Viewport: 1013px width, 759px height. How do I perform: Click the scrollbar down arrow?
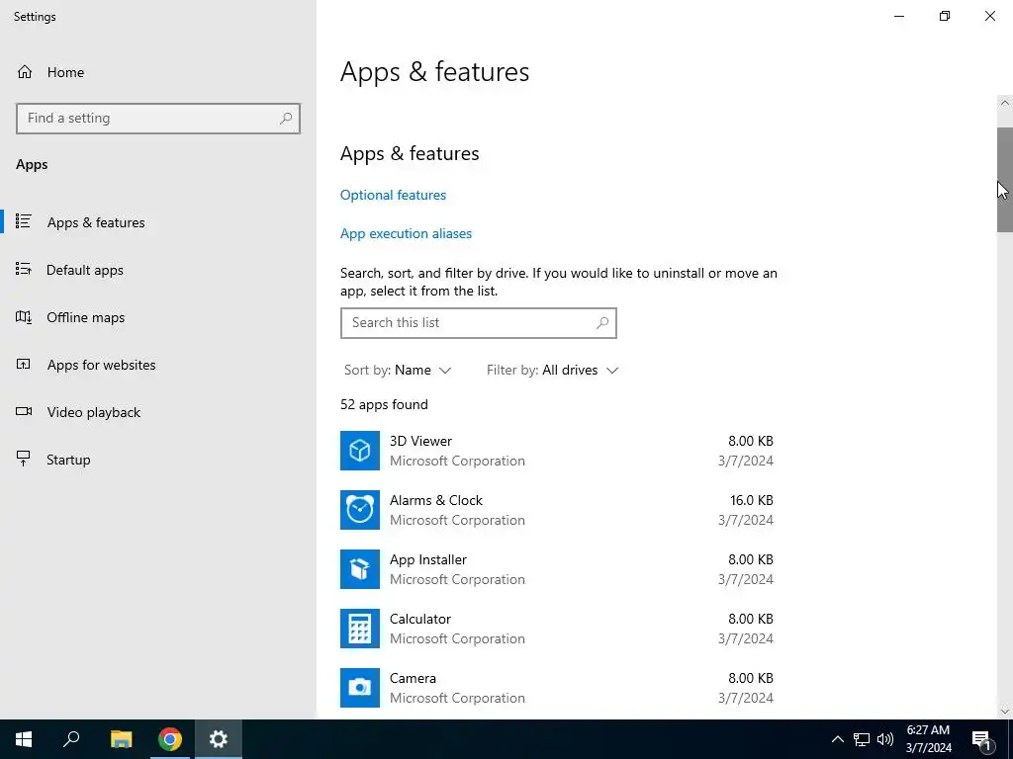[1005, 712]
